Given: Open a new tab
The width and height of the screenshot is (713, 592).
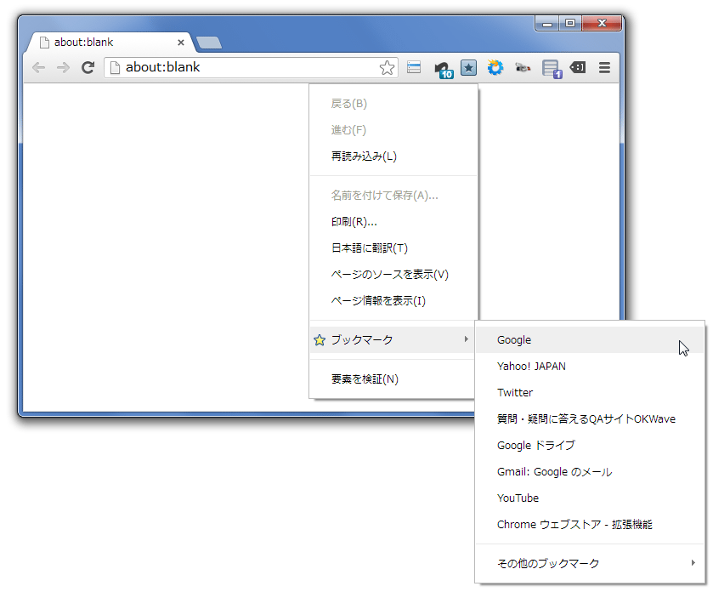Looking at the screenshot, I should tap(209, 43).
